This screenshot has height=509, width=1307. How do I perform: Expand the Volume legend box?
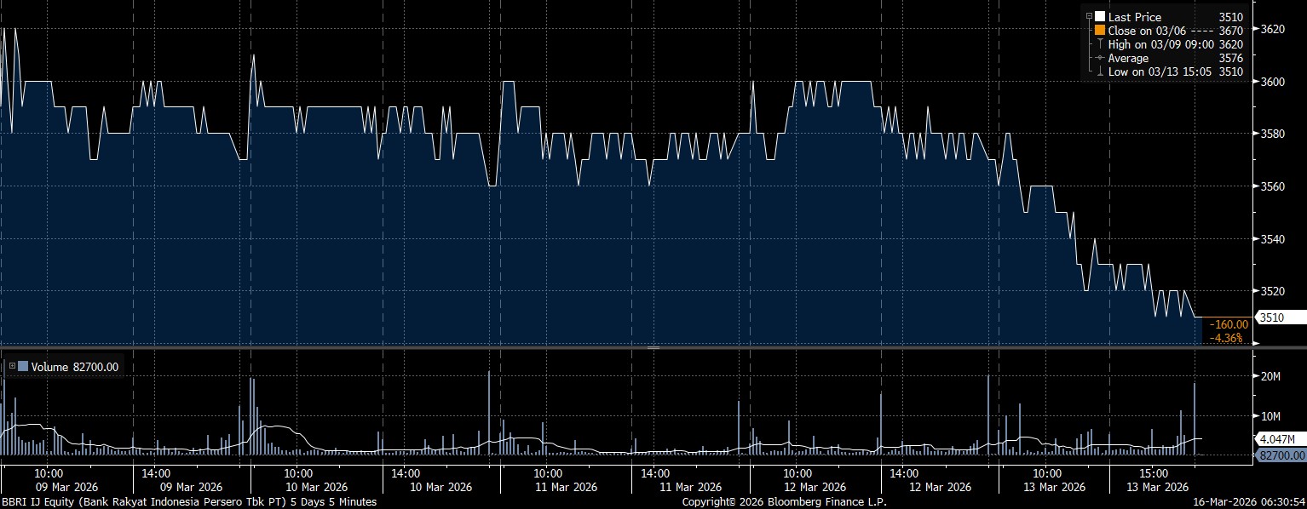[x=11, y=367]
